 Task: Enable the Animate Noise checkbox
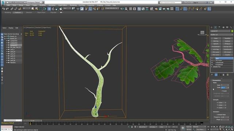click(216, 115)
